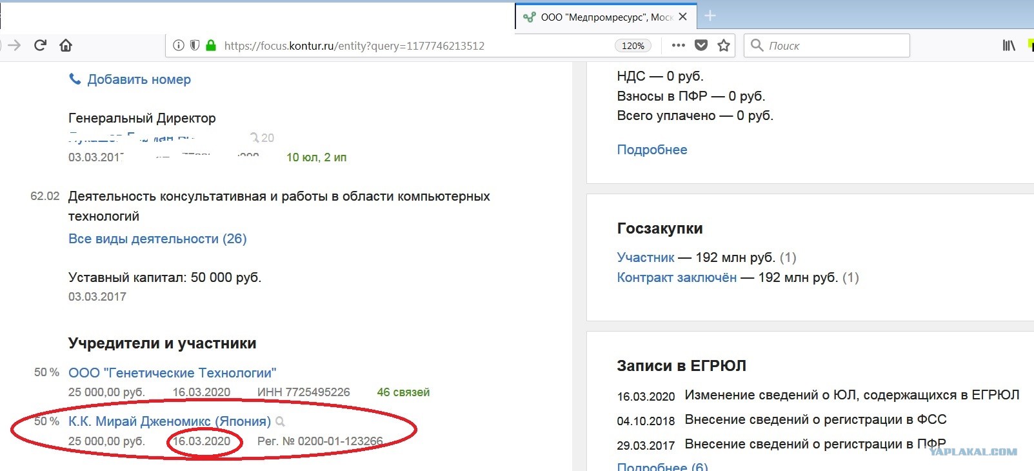Click the Записи в ЕГРЮЛ heading

[x=681, y=366]
